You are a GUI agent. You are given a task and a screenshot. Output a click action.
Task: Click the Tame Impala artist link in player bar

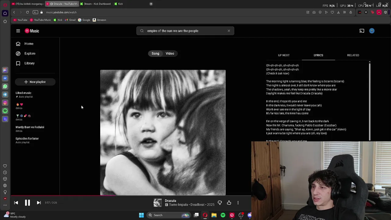(x=178, y=205)
